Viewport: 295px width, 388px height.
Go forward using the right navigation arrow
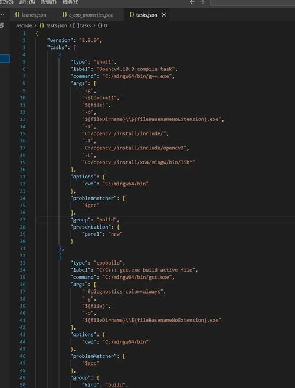click(202, 2)
